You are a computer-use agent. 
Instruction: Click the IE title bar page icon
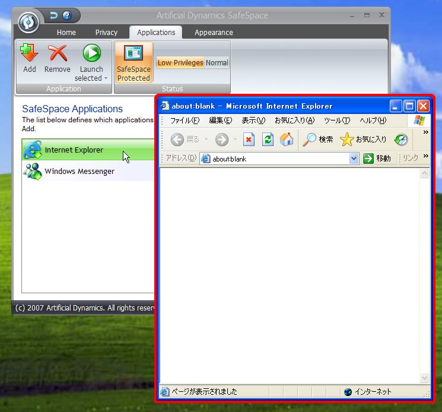[x=164, y=106]
